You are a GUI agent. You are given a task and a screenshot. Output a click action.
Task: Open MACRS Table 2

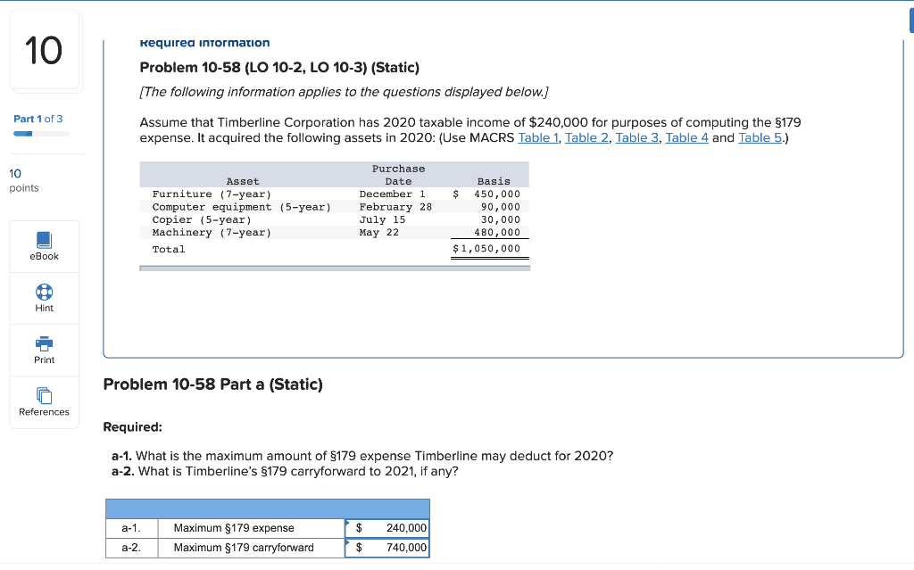[586, 137]
